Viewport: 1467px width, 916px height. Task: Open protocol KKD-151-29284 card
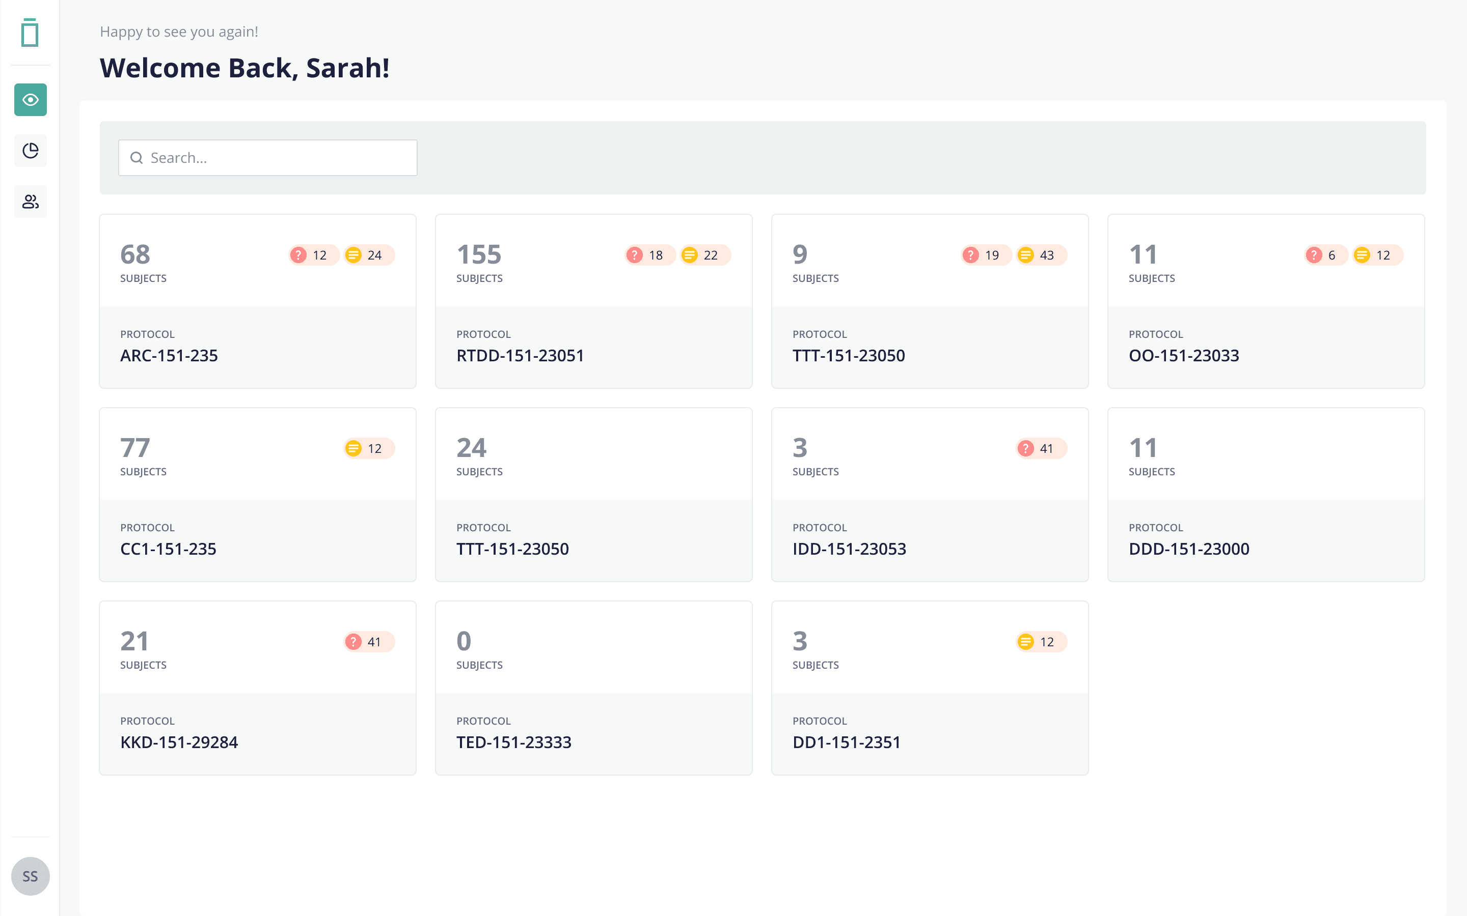tap(257, 688)
